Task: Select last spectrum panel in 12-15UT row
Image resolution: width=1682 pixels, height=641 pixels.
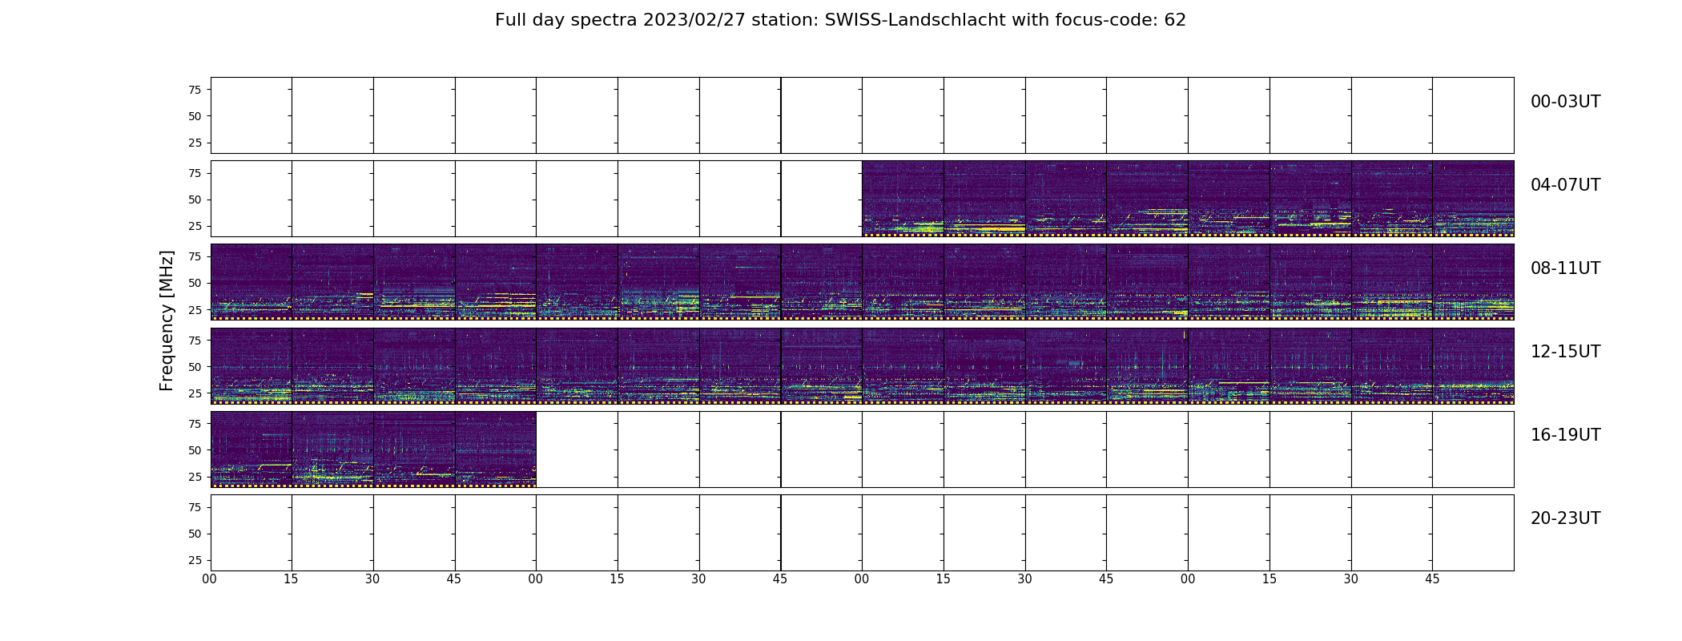Action: 1473,365
